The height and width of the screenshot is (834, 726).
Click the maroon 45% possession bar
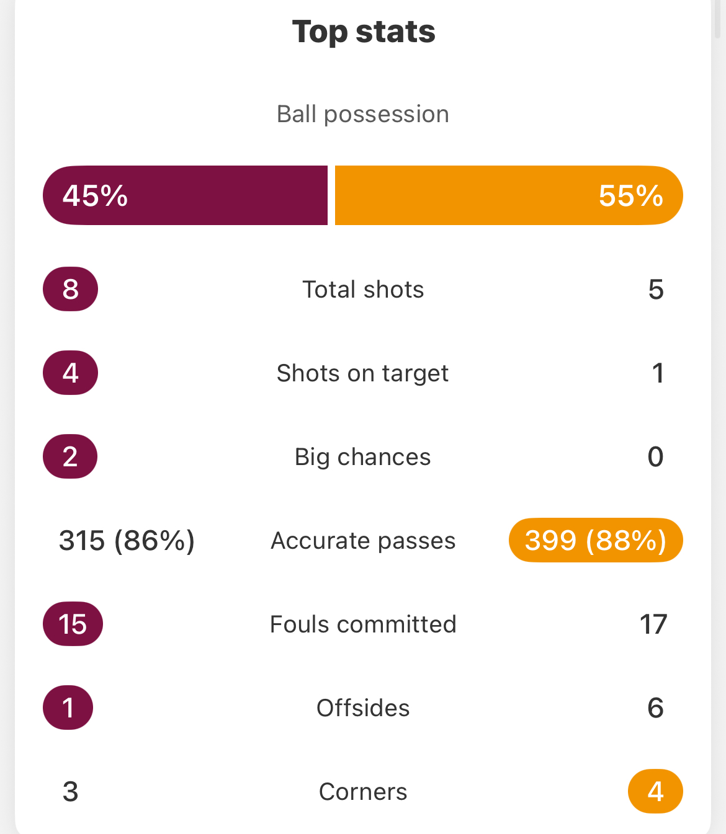click(x=185, y=195)
